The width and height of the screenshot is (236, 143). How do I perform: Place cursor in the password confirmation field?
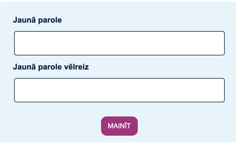coord(119,90)
